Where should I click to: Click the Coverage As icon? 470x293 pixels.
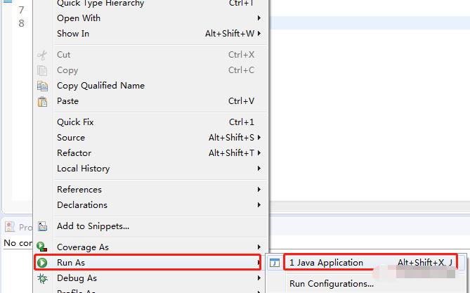click(42, 247)
